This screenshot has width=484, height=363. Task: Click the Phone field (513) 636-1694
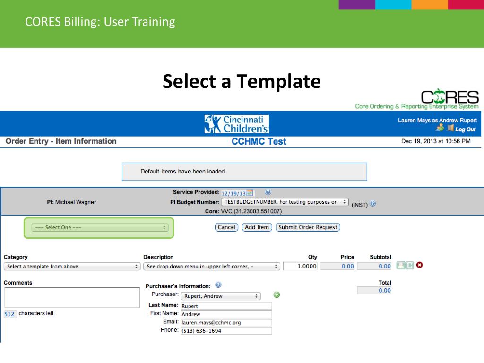[226, 330]
